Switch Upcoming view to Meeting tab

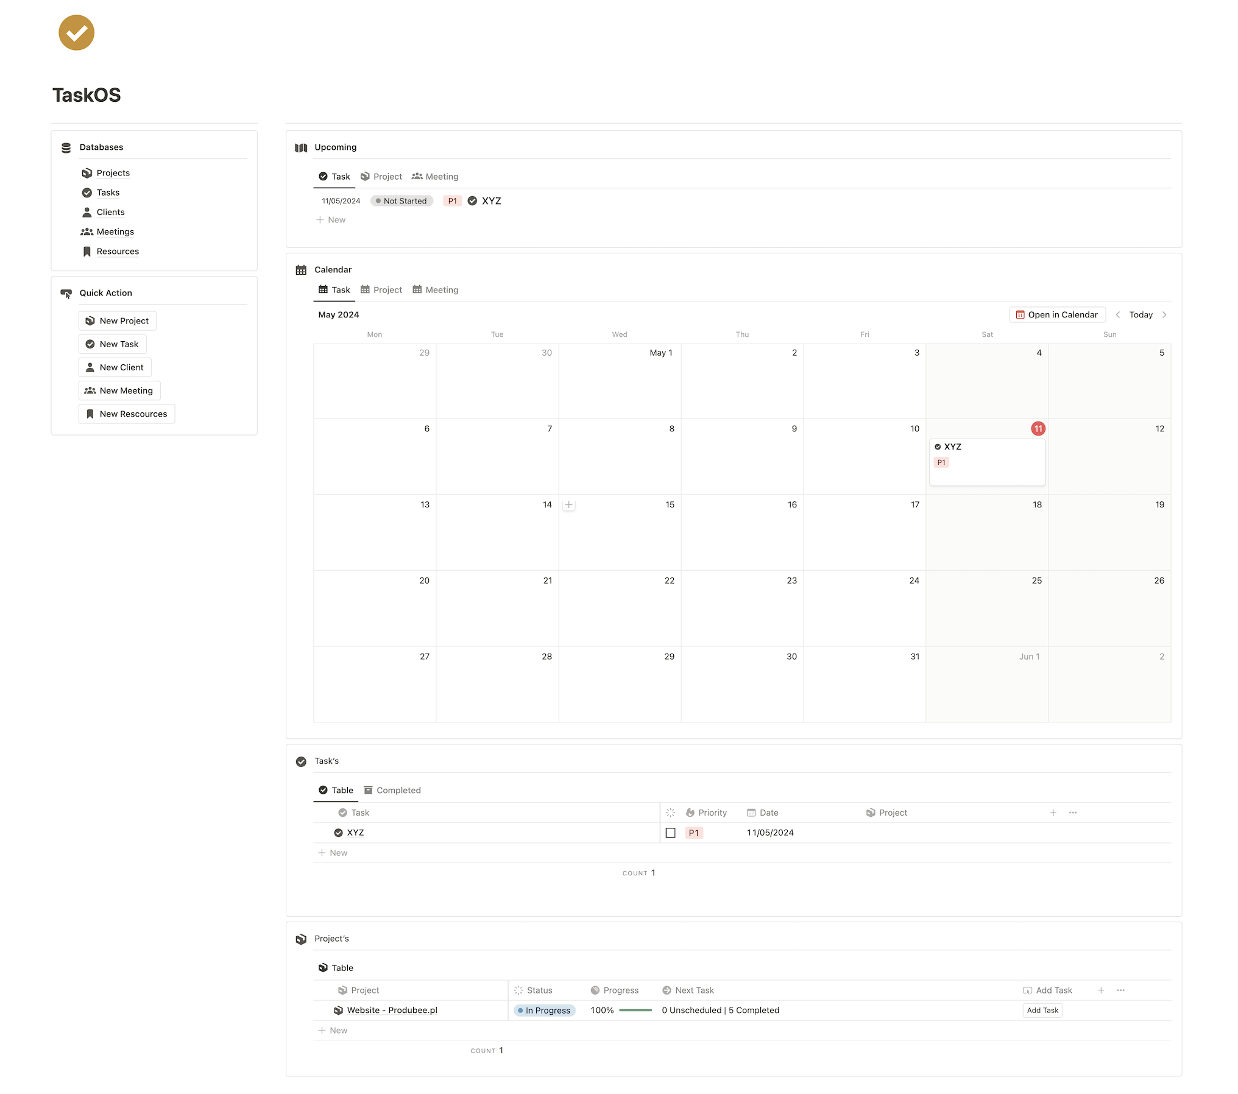434,177
